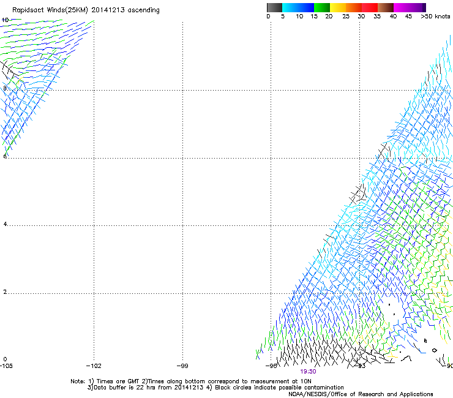Click the '>50 knots' legend label
The image size is (453, 398).
(435, 17)
